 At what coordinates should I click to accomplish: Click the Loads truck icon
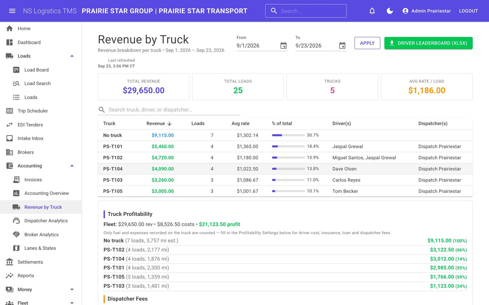(9, 56)
